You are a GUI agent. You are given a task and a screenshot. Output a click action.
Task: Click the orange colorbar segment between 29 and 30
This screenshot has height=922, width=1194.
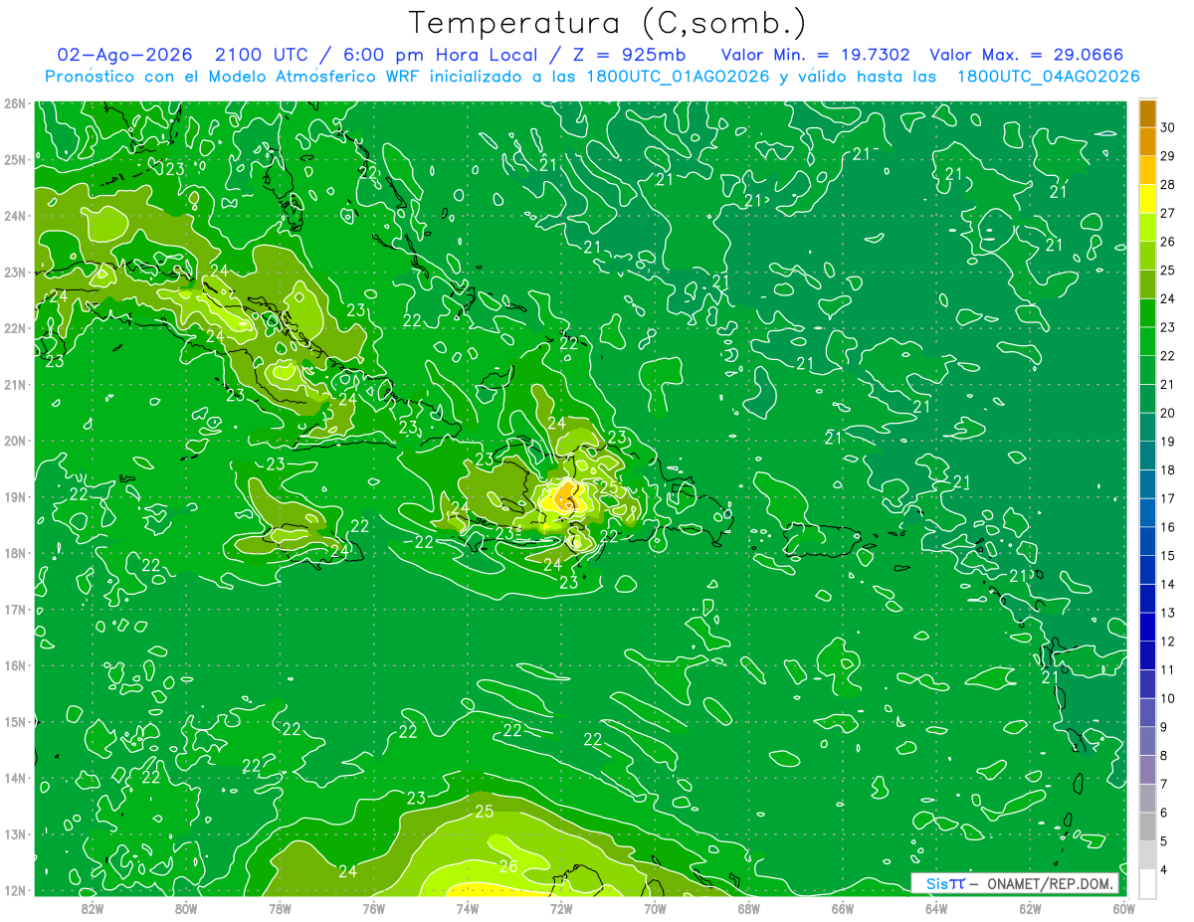click(x=1147, y=142)
